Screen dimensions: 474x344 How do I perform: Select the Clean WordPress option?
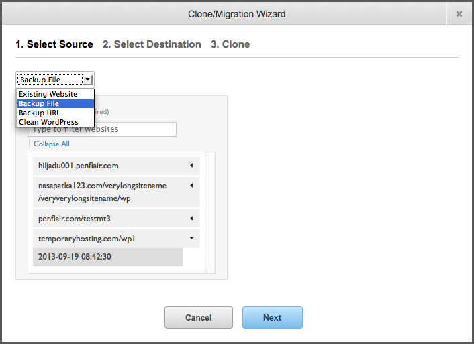(x=48, y=122)
